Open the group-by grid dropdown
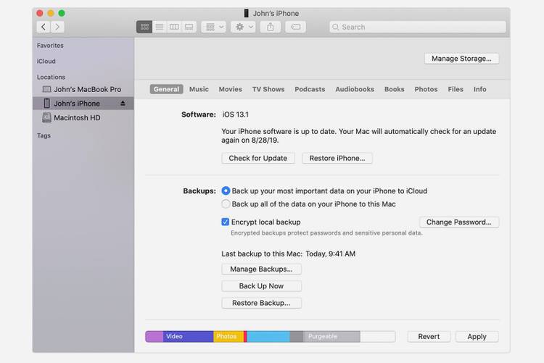 click(214, 27)
